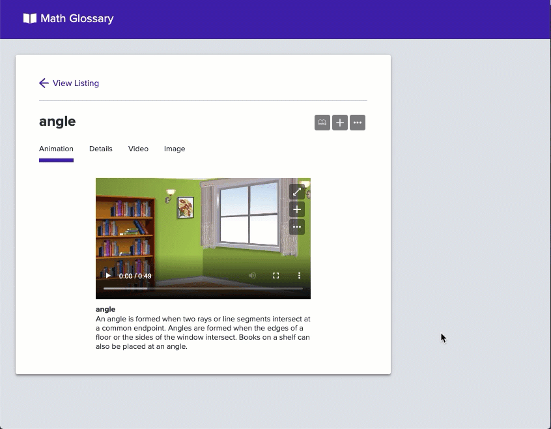Viewport: 551px width, 429px height.
Task: Click the back arrow beside View Listing
Action: pos(44,83)
